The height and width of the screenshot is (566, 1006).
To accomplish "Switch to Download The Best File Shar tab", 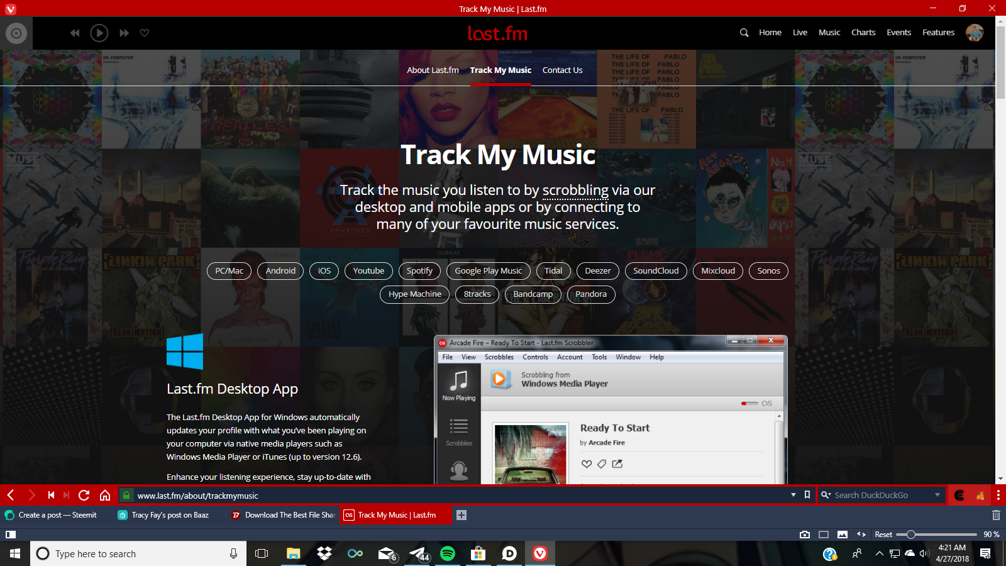I will (x=283, y=515).
